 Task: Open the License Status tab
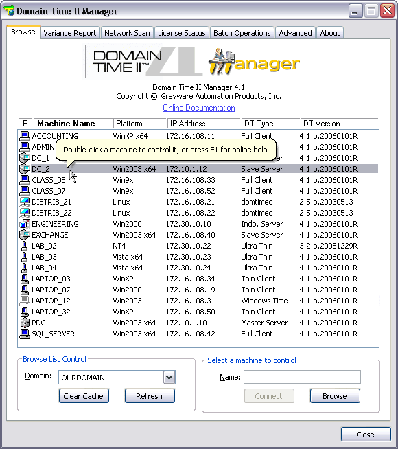click(182, 33)
